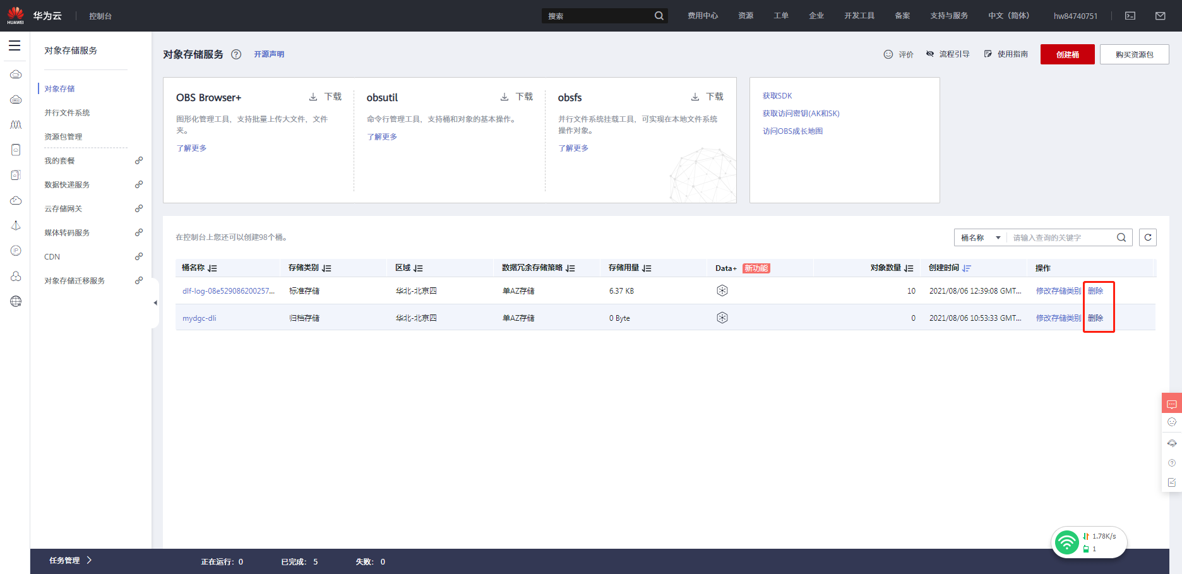
Task: Click the link icon next to 我的套餐
Action: coord(139,160)
